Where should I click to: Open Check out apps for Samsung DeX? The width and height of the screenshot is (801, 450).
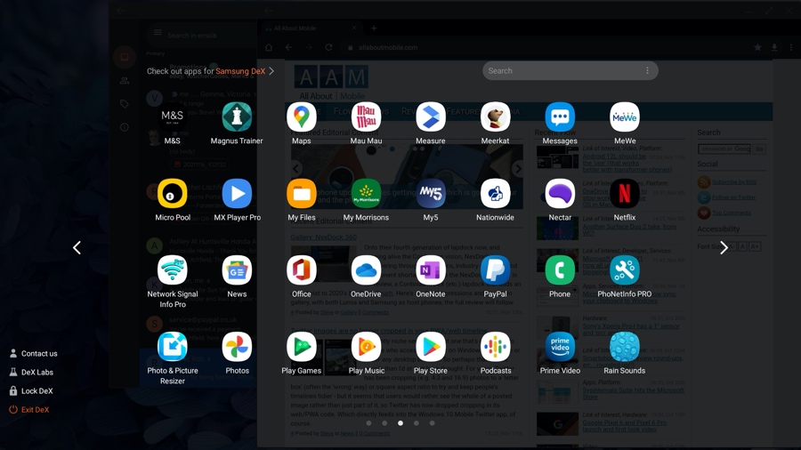click(x=210, y=71)
